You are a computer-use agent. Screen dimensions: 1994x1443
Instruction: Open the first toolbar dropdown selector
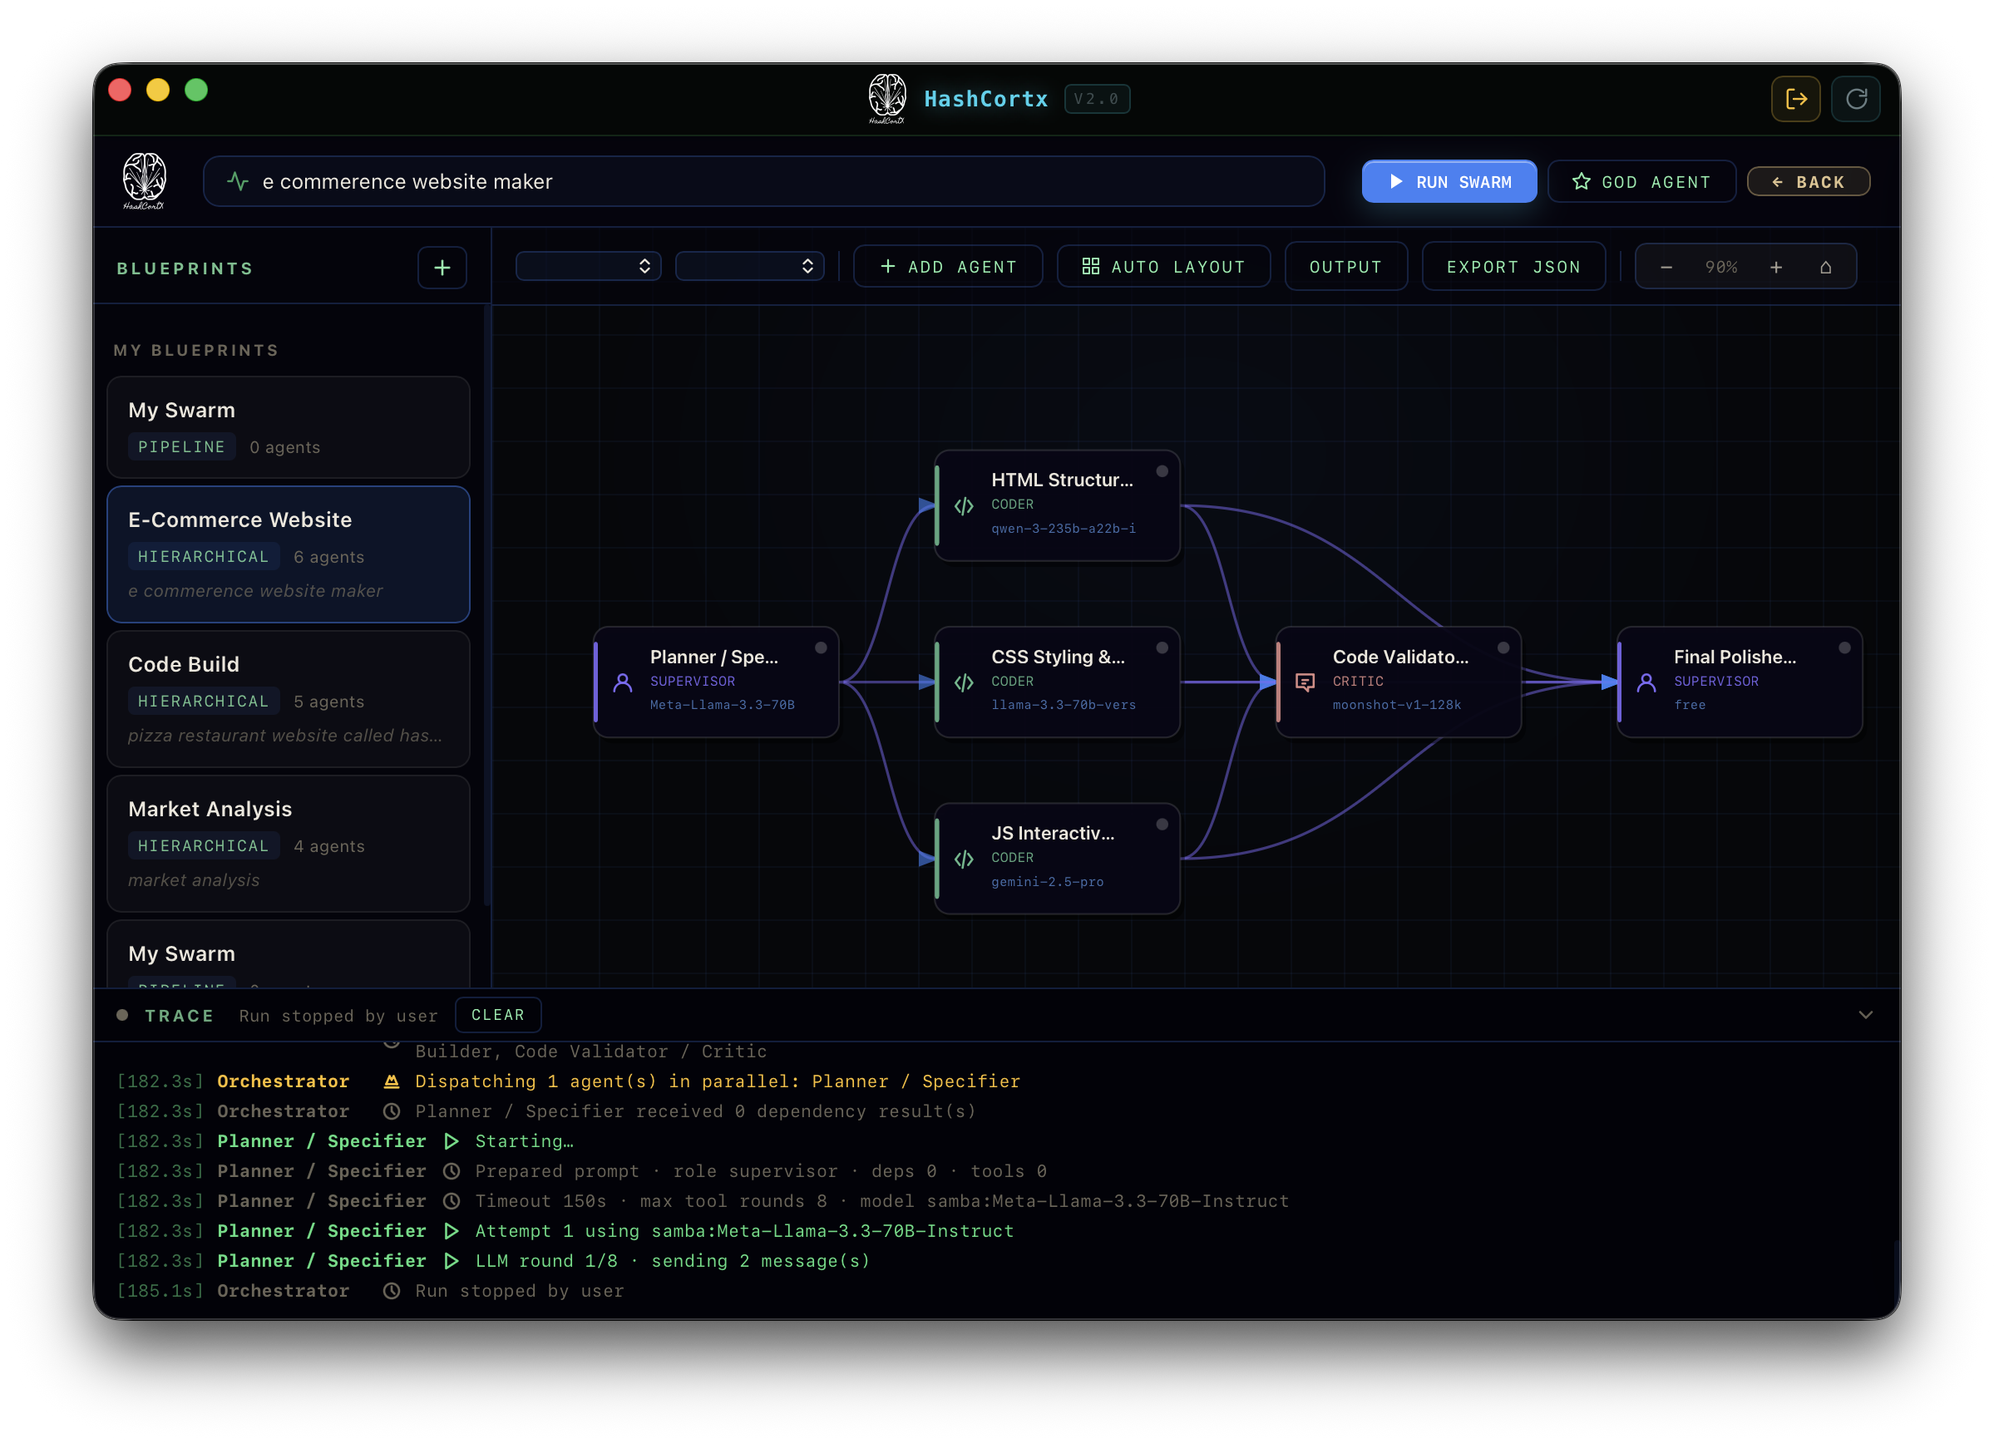[x=588, y=266]
